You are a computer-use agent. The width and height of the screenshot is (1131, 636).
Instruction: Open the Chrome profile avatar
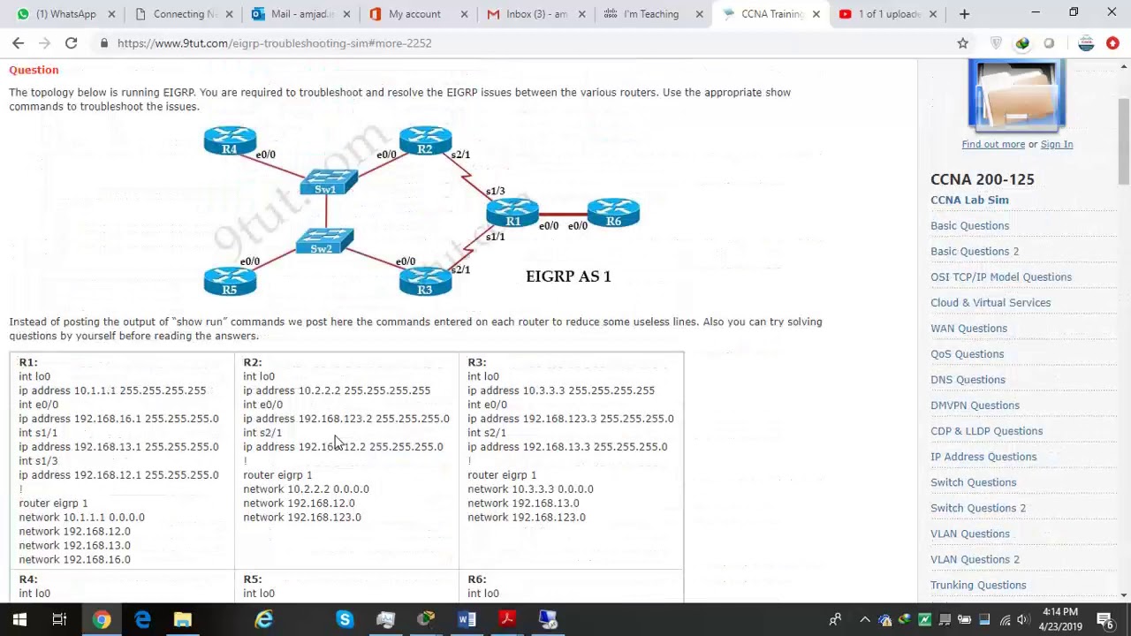1086,43
